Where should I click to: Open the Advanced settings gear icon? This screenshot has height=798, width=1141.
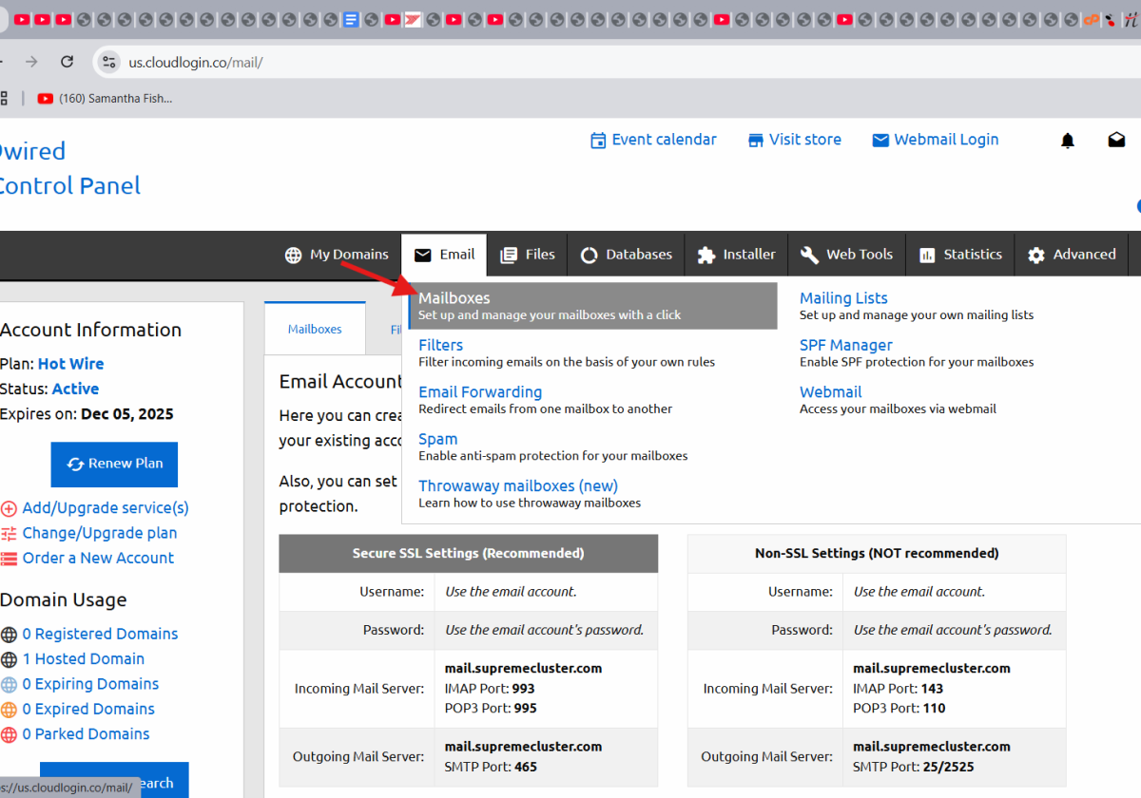pos(1035,254)
